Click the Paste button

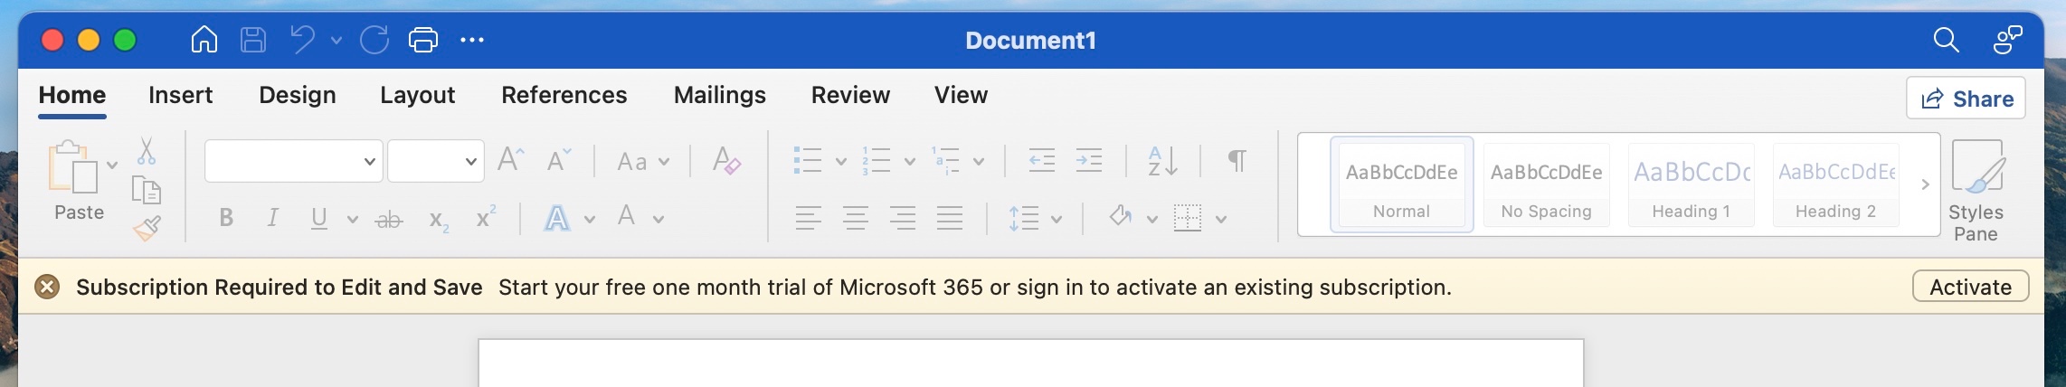point(79,181)
